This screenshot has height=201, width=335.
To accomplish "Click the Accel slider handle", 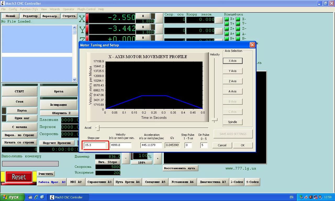I will [x=97, y=128].
